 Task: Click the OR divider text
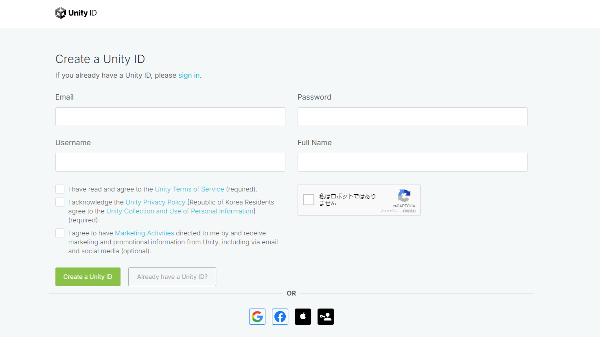pyautogui.click(x=291, y=293)
